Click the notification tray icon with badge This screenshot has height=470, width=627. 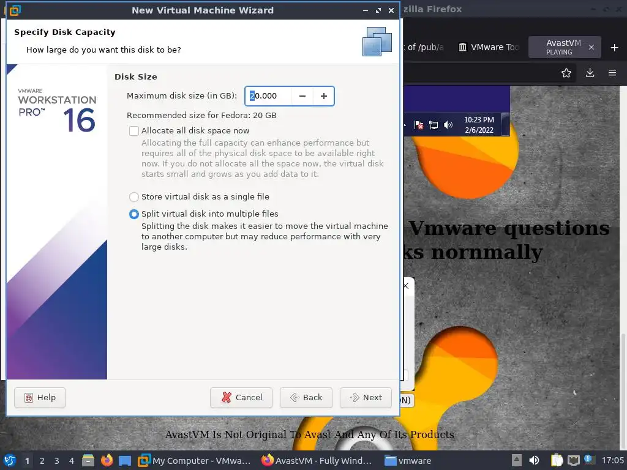588,460
